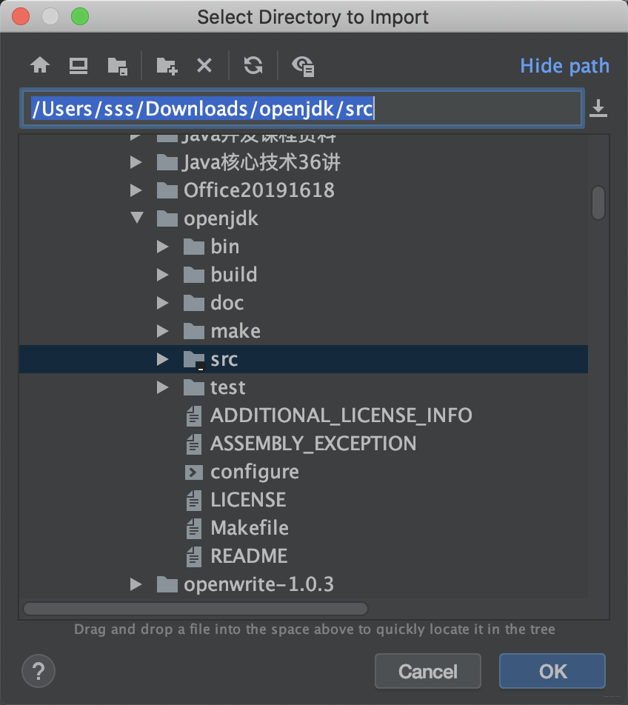This screenshot has width=628, height=705.
Task: Confirm selection with the OK button
Action: coord(552,671)
